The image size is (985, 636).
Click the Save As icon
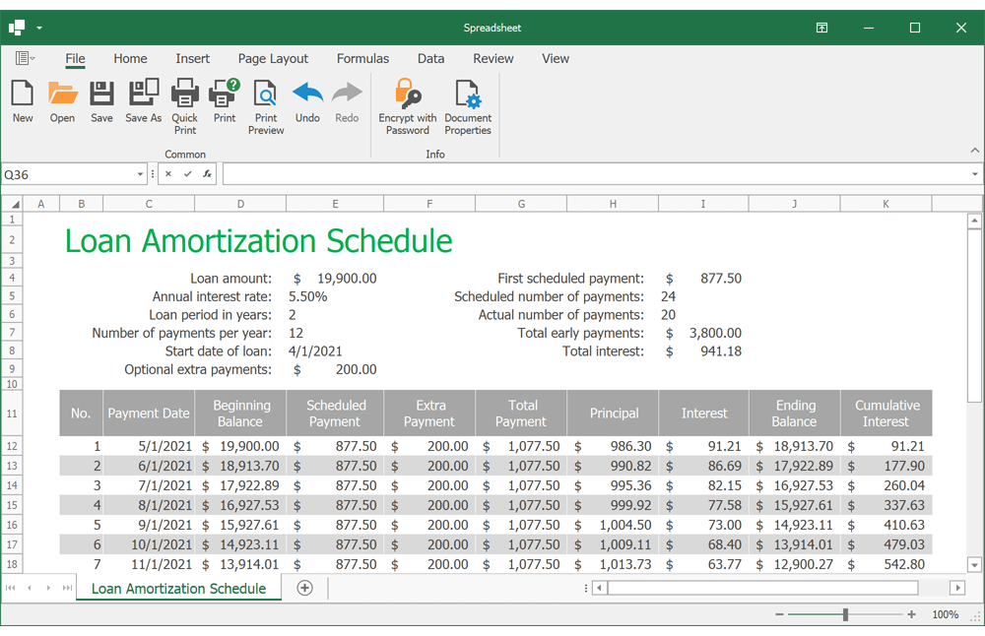coord(143,98)
